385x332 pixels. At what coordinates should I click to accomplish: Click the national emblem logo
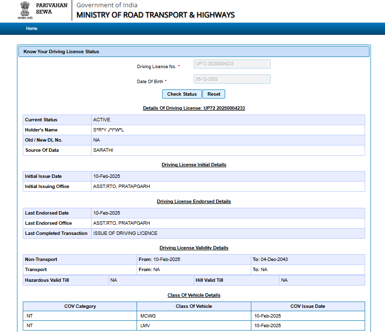pos(24,10)
